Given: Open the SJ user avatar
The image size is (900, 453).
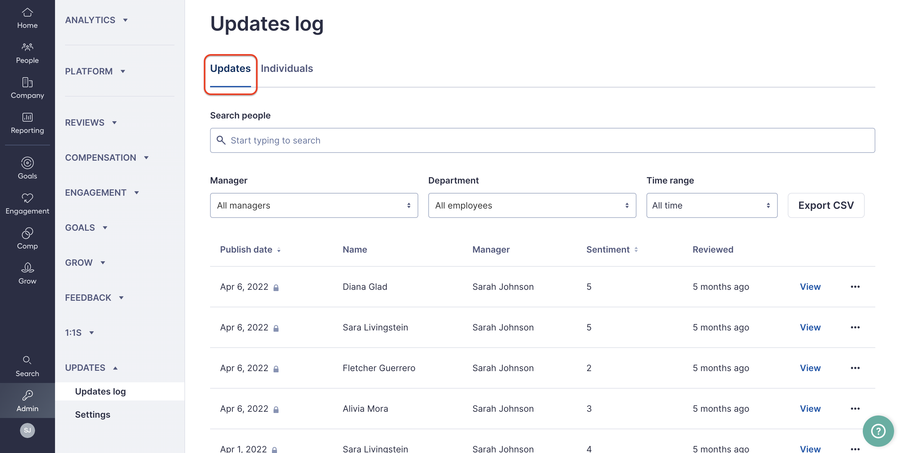Looking at the screenshot, I should click(27, 430).
